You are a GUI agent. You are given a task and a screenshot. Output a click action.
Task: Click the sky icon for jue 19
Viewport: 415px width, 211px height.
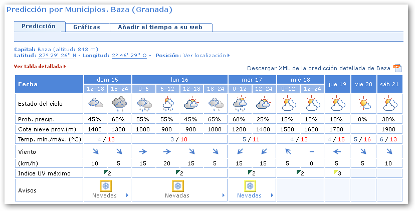[337, 104]
